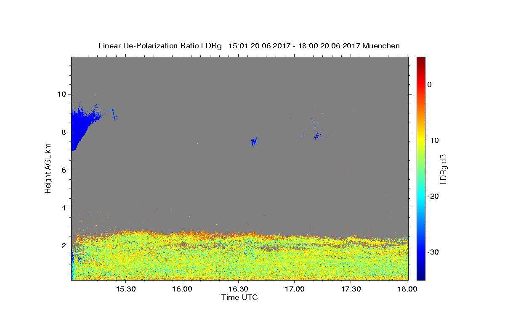Screen dimensions: 505x336
Task: Click the 17:30 time axis label
Action: click(x=351, y=289)
